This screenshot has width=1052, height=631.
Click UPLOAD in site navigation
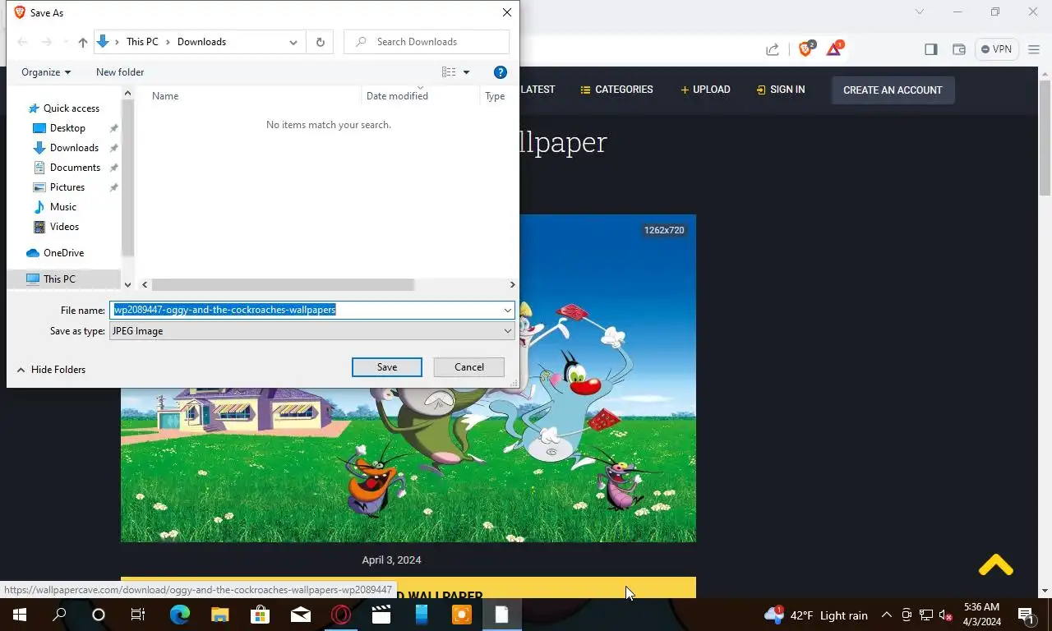pos(705,90)
